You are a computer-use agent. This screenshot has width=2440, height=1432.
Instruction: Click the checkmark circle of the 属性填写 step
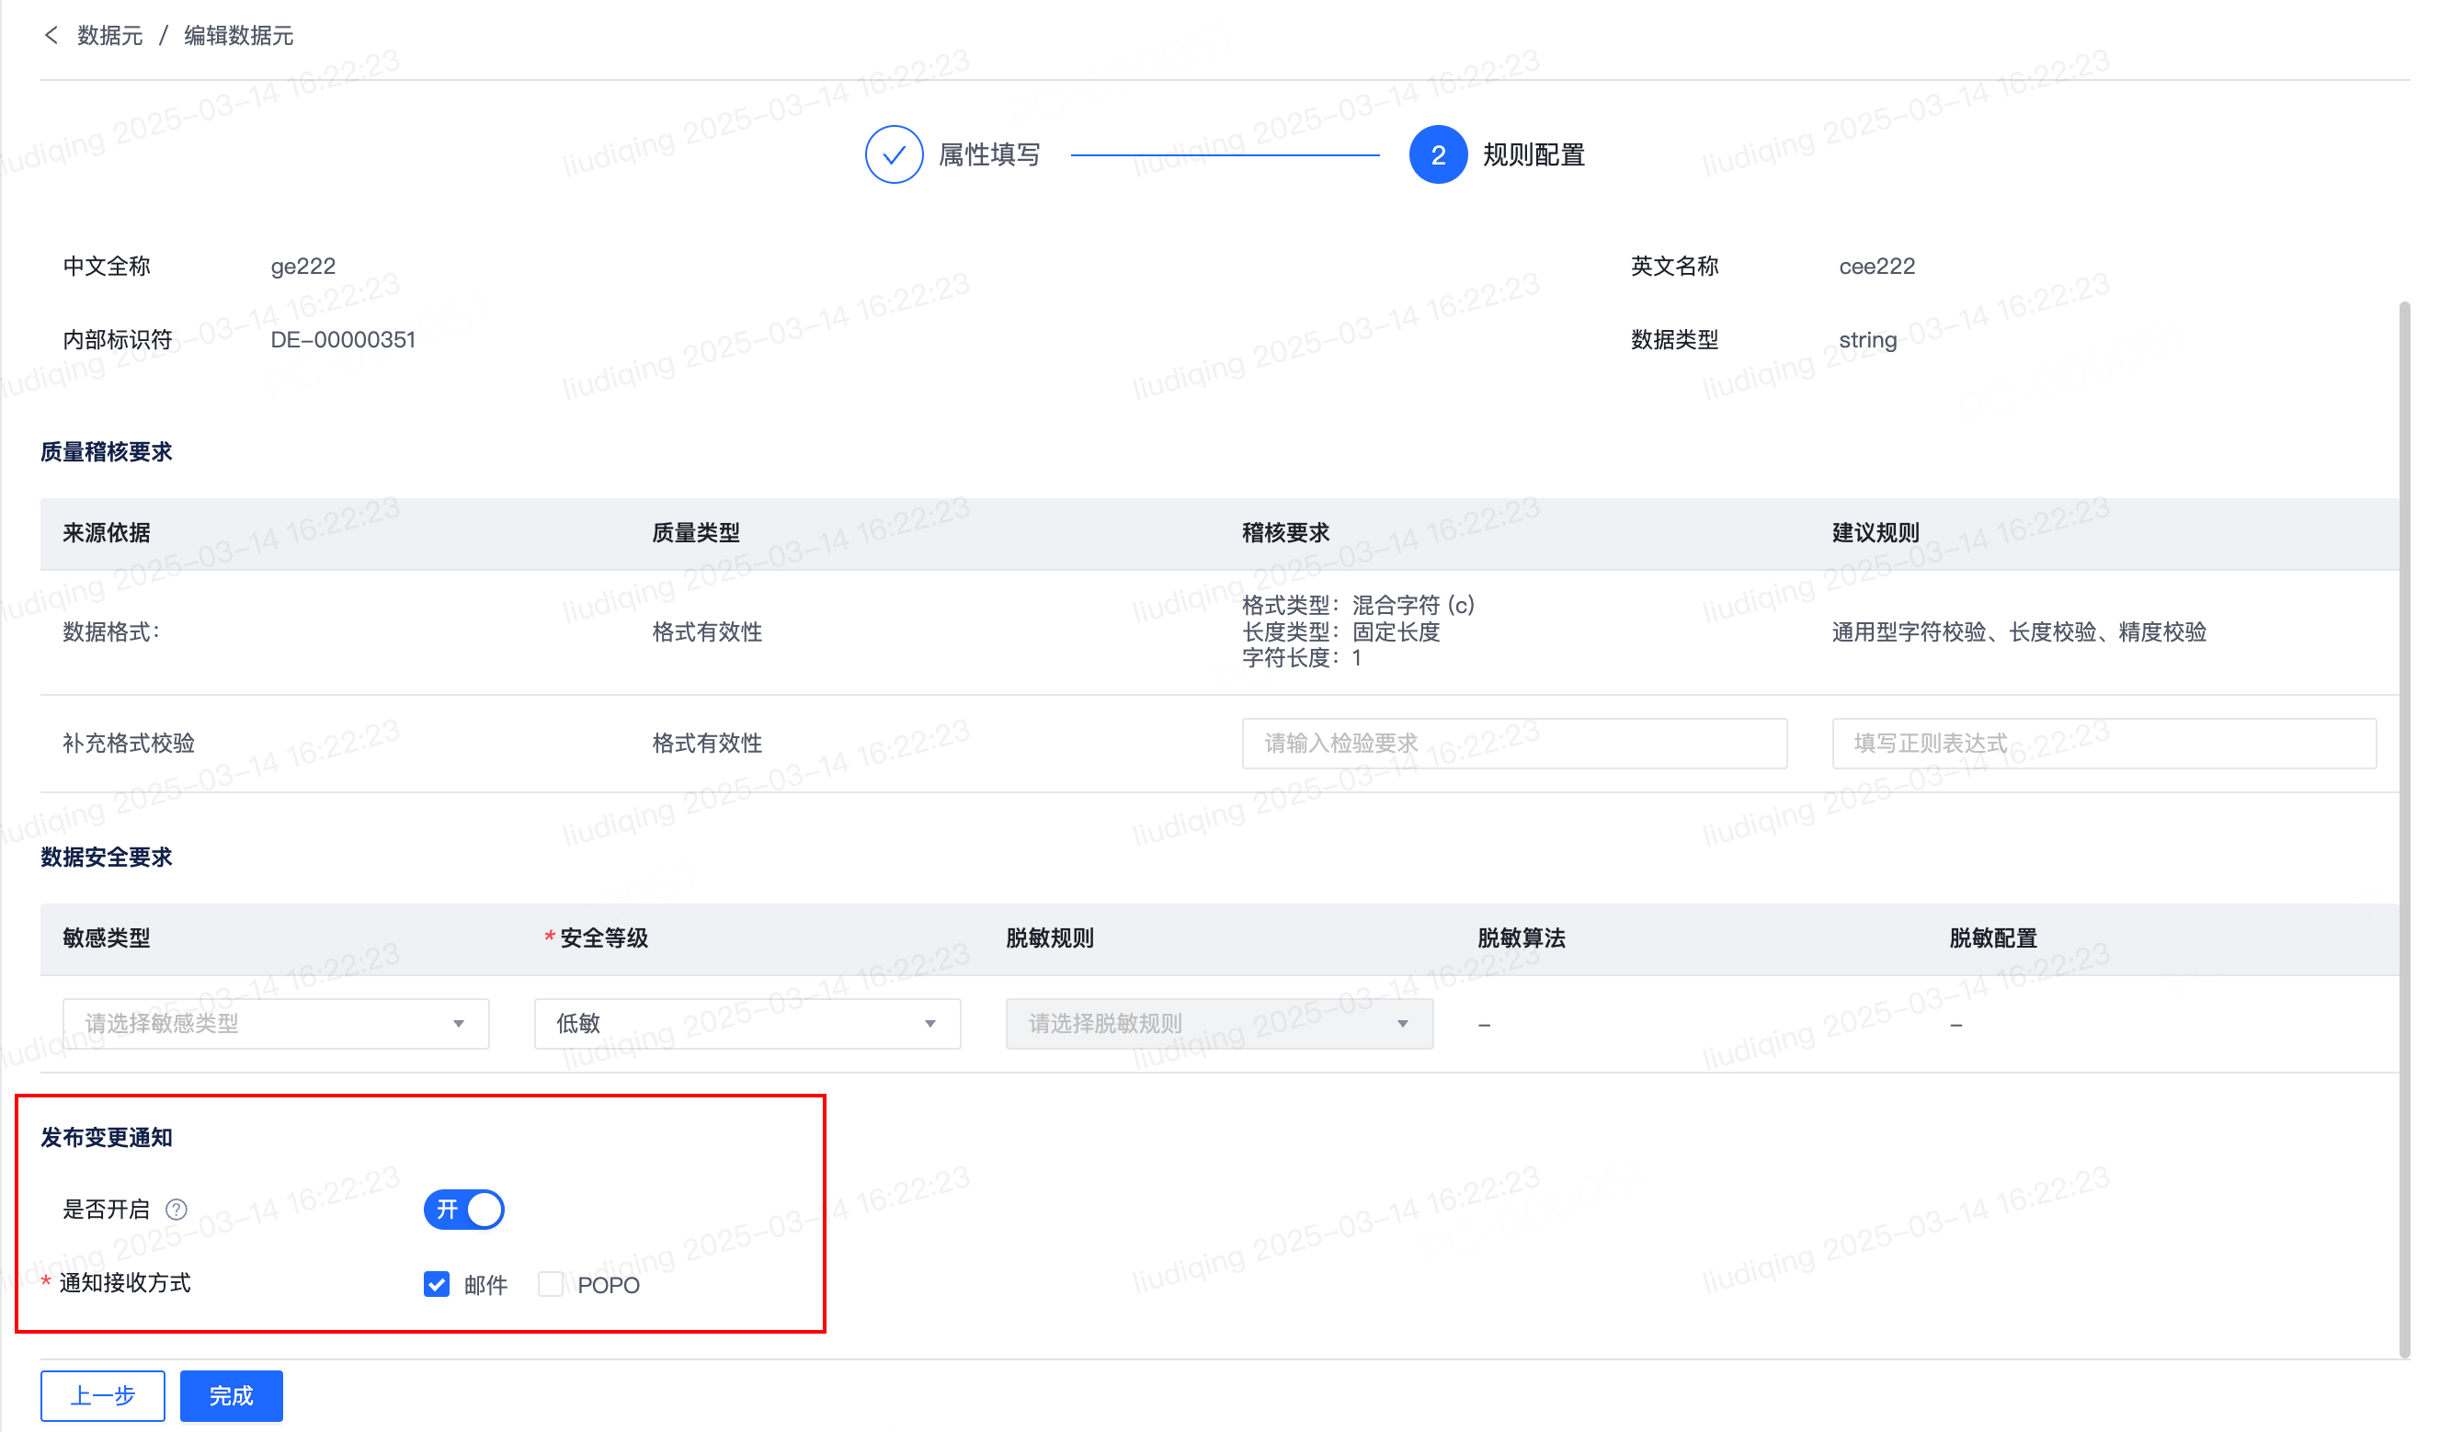(x=894, y=155)
